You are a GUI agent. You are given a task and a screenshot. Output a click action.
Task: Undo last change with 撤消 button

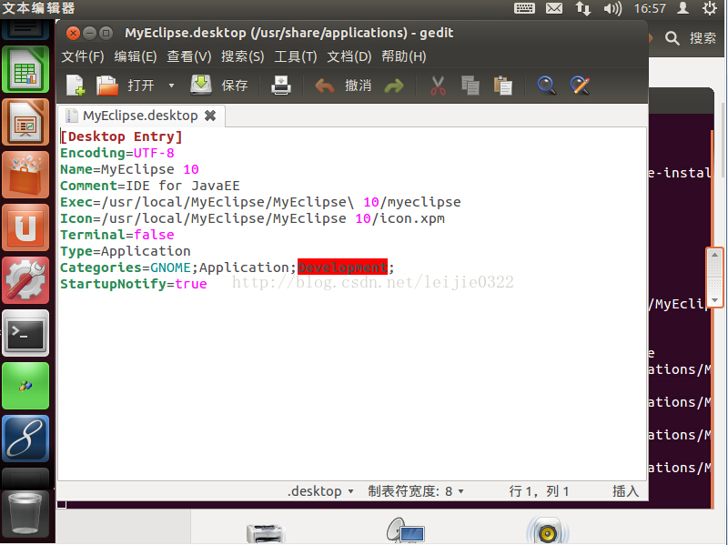point(343,86)
